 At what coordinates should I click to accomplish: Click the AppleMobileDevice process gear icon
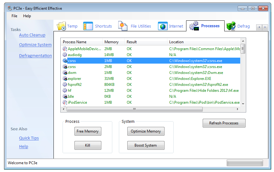[65, 49]
